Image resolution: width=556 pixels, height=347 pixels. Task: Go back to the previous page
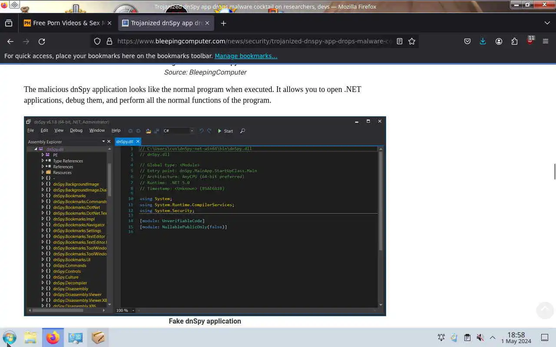point(10,42)
